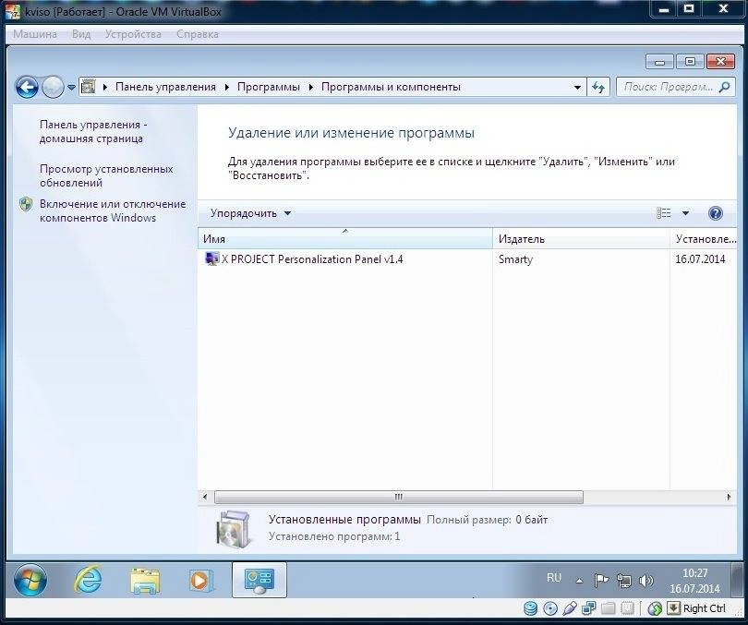Screen dimensions: 748x625
Task: Open the Справка menu
Action: tap(198, 34)
